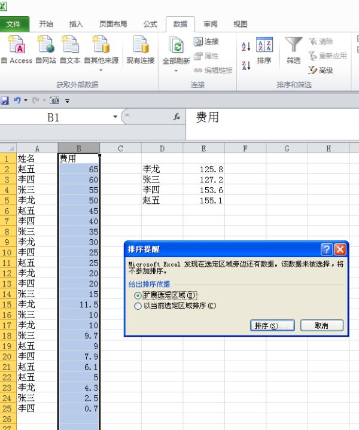This screenshot has height=430, width=359.
Task: Open the 排序 custom sort dialog
Action: pos(264,50)
